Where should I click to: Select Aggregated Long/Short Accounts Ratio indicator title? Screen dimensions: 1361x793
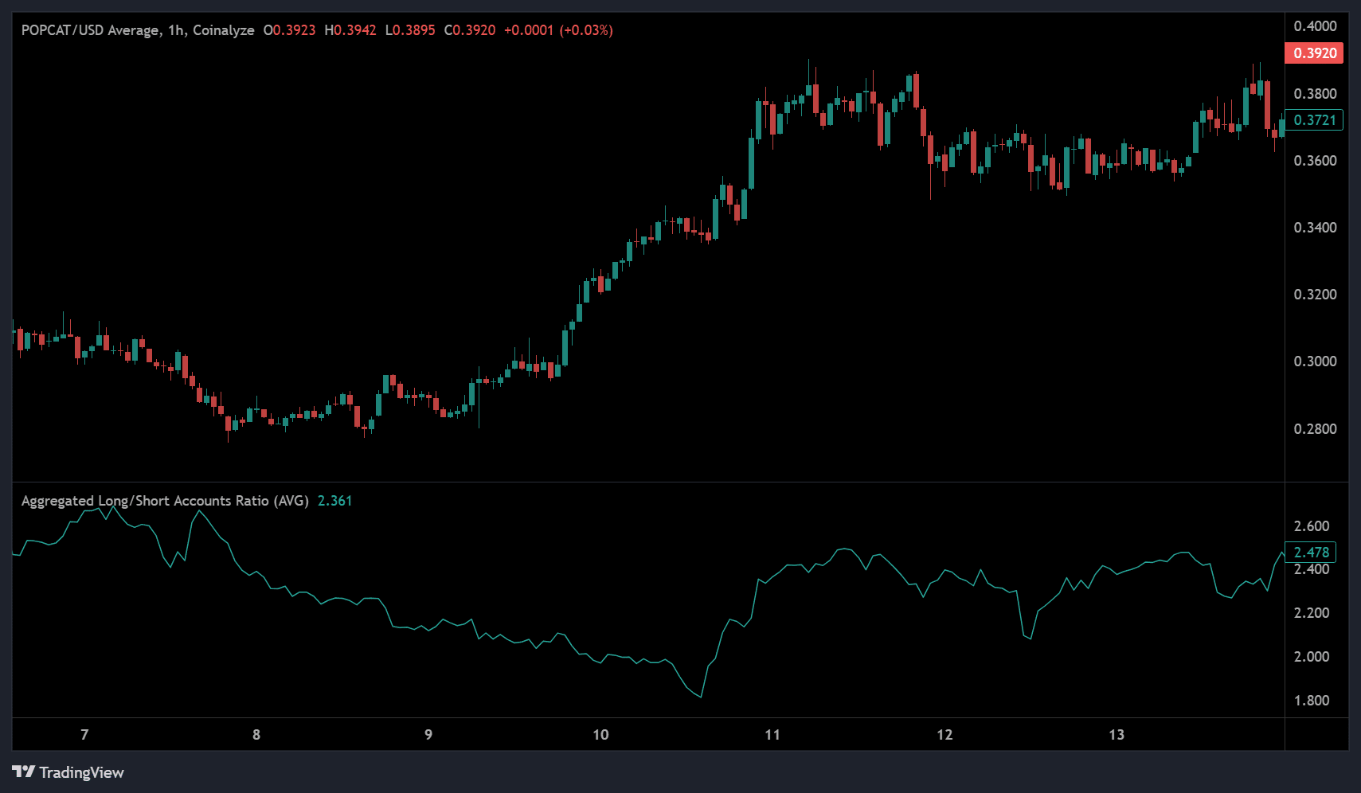click(165, 501)
